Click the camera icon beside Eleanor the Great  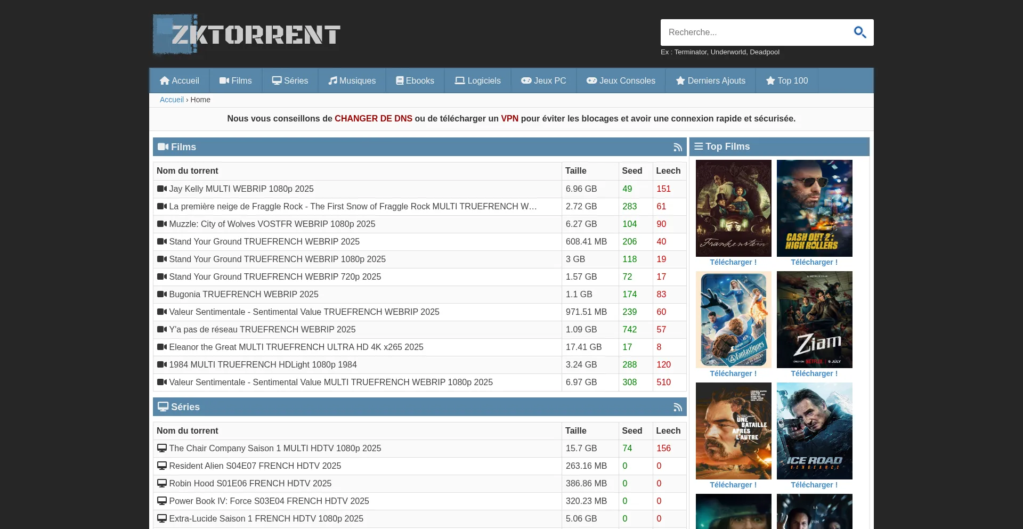coord(162,347)
